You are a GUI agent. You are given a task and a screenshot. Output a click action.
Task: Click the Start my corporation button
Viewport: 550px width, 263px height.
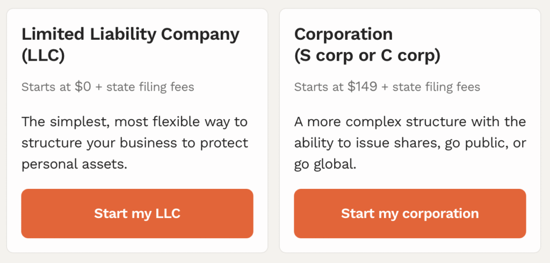(x=410, y=214)
